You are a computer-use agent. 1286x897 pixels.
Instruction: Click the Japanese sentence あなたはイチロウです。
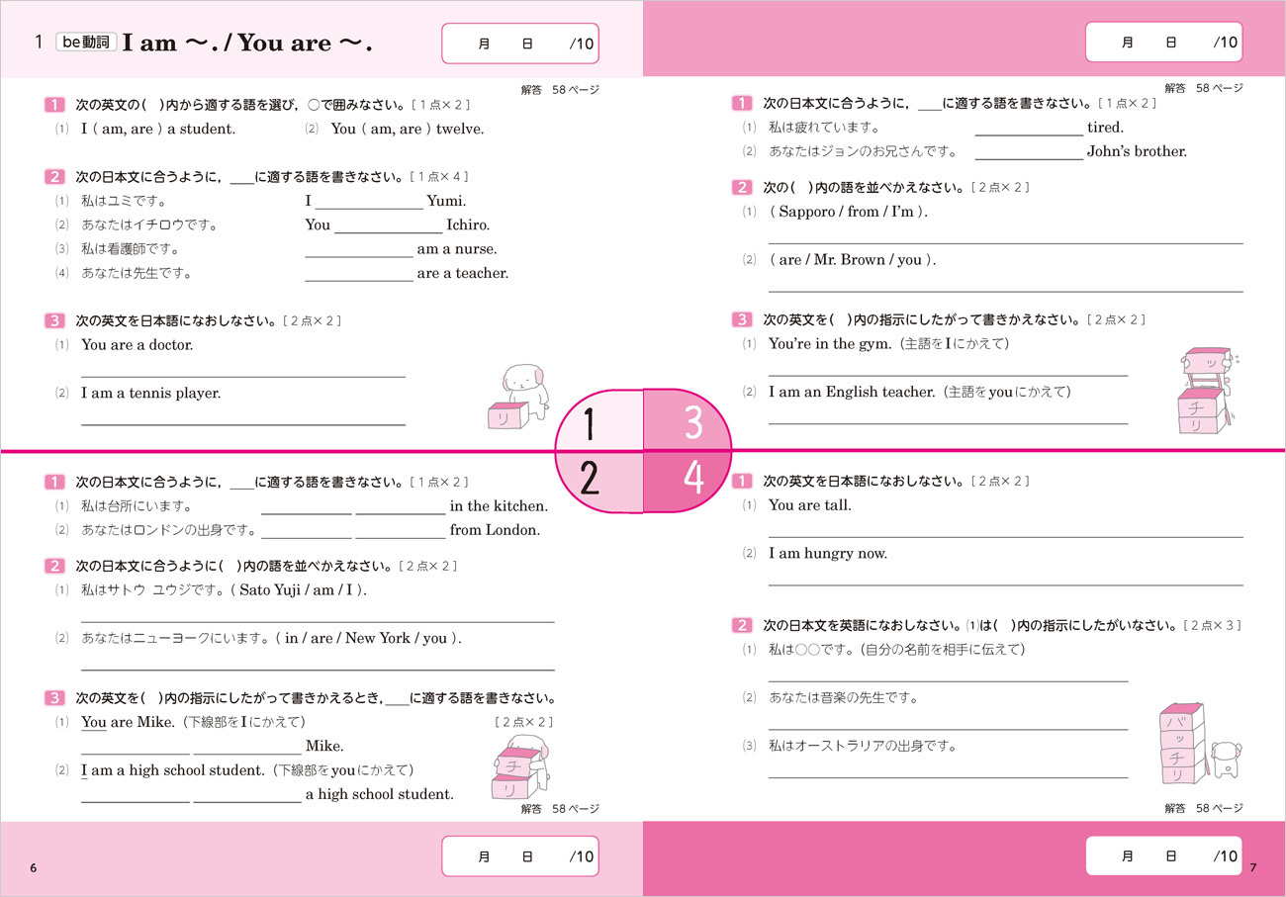tap(149, 225)
